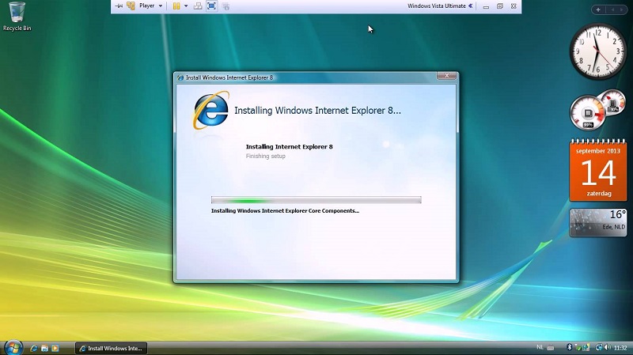
Task: Click the network connection tray icon
Action: (x=599, y=348)
